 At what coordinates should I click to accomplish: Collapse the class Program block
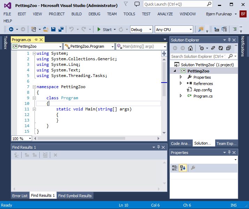tap(34, 98)
